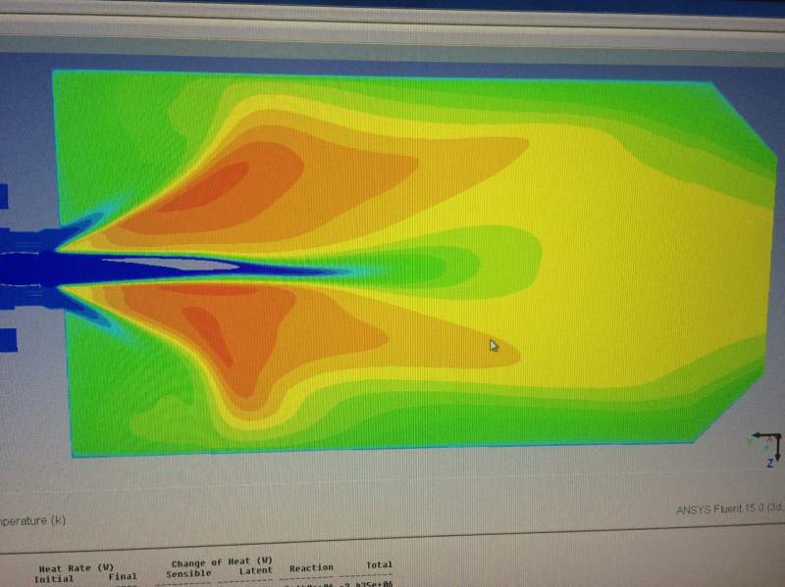Click the temperature contour plot
The width and height of the screenshot is (785, 587).
tap(389, 263)
